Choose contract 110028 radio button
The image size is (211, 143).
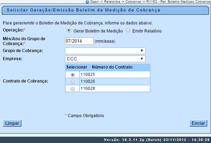(x=73, y=89)
